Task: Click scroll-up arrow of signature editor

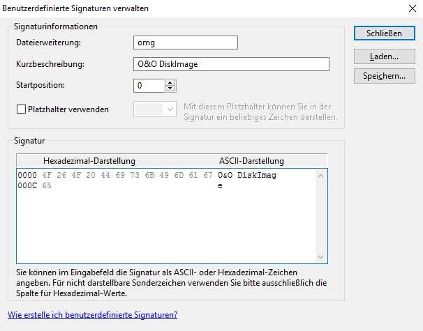Action: 320,176
